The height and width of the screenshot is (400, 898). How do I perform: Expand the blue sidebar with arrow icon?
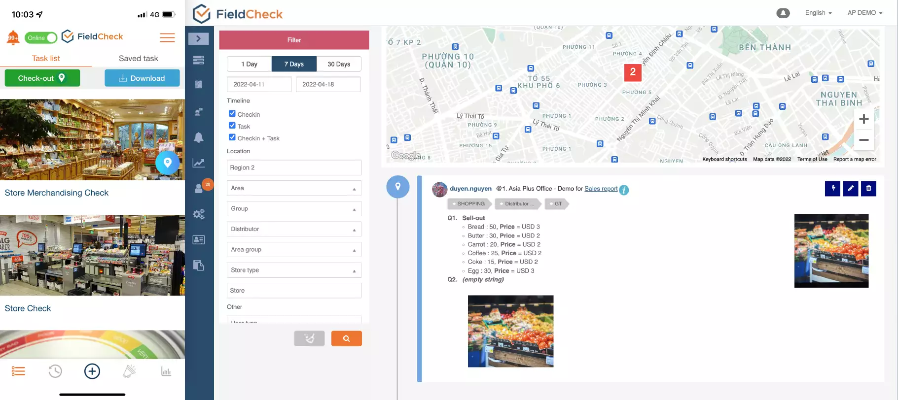click(199, 38)
